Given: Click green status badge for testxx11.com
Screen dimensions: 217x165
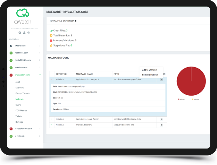Looking at the screenshot, I should point(11,53).
